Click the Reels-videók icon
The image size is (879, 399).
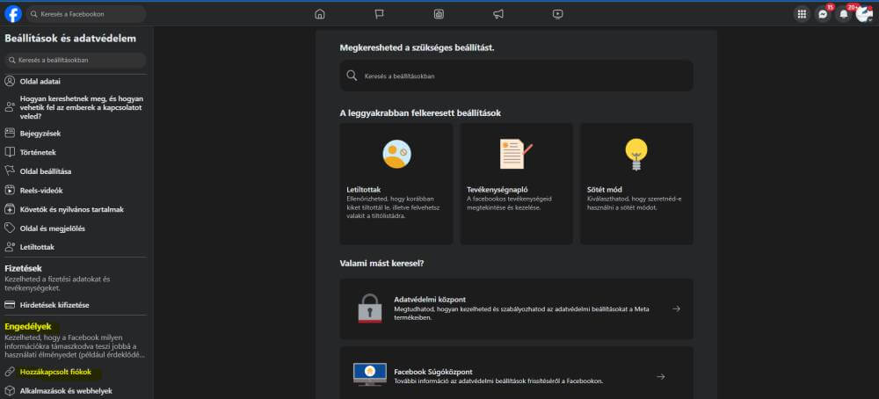[10, 191]
